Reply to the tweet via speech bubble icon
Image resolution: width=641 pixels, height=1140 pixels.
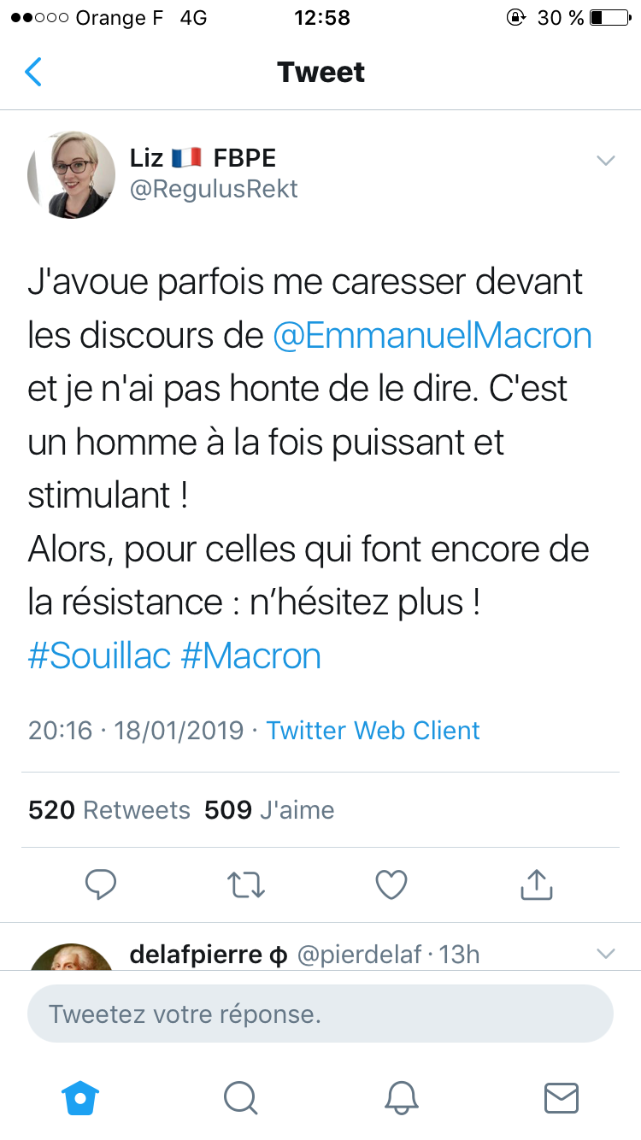(x=101, y=884)
